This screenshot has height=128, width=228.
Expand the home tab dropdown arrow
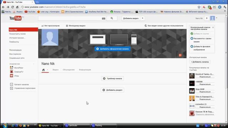[x=47, y=70]
